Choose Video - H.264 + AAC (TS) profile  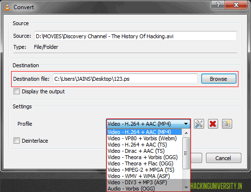pos(144,145)
